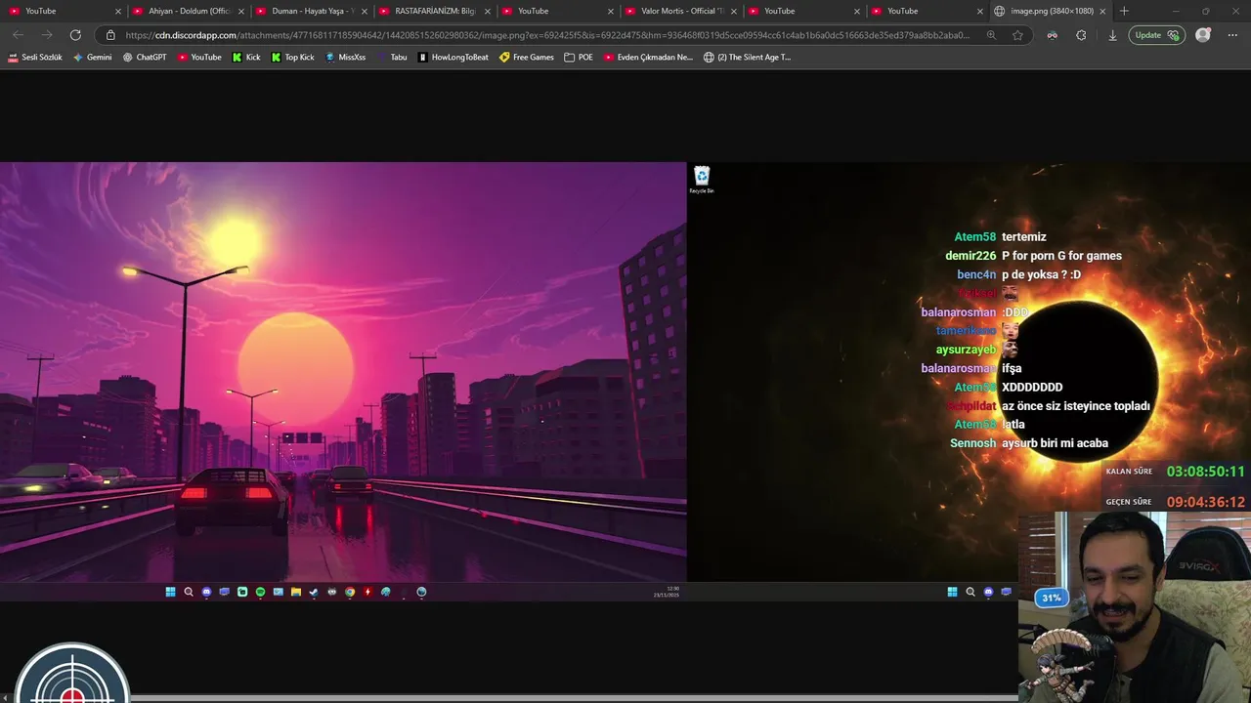Close the Valor Mortis tab
This screenshot has height=703, width=1251.
[x=734, y=11]
